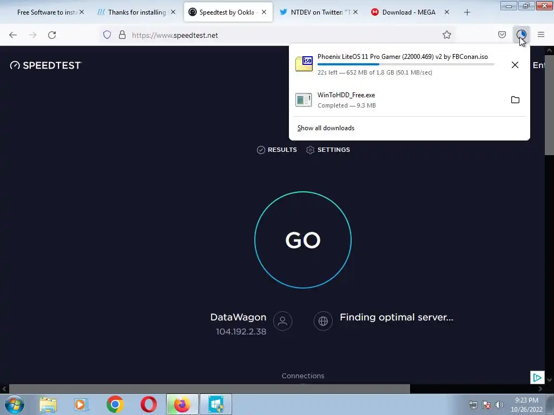Click the Show desktop button
Screen dimensions: 554x415
coord(550,404)
